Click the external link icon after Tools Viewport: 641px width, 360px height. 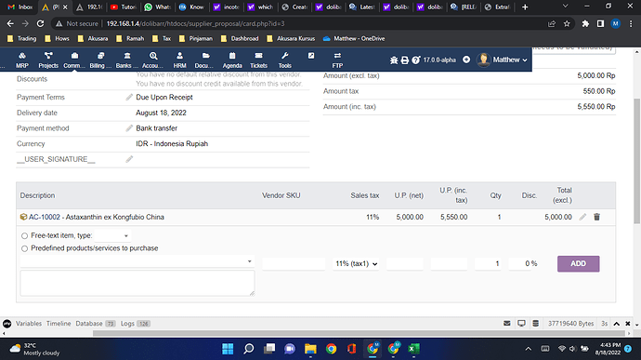click(311, 56)
